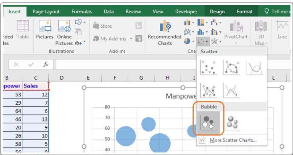Open the Combo chart dropdown

216,32
